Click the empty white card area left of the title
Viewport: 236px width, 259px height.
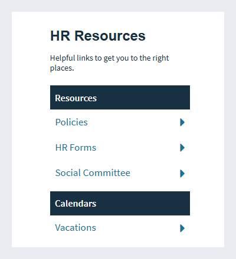[31, 36]
